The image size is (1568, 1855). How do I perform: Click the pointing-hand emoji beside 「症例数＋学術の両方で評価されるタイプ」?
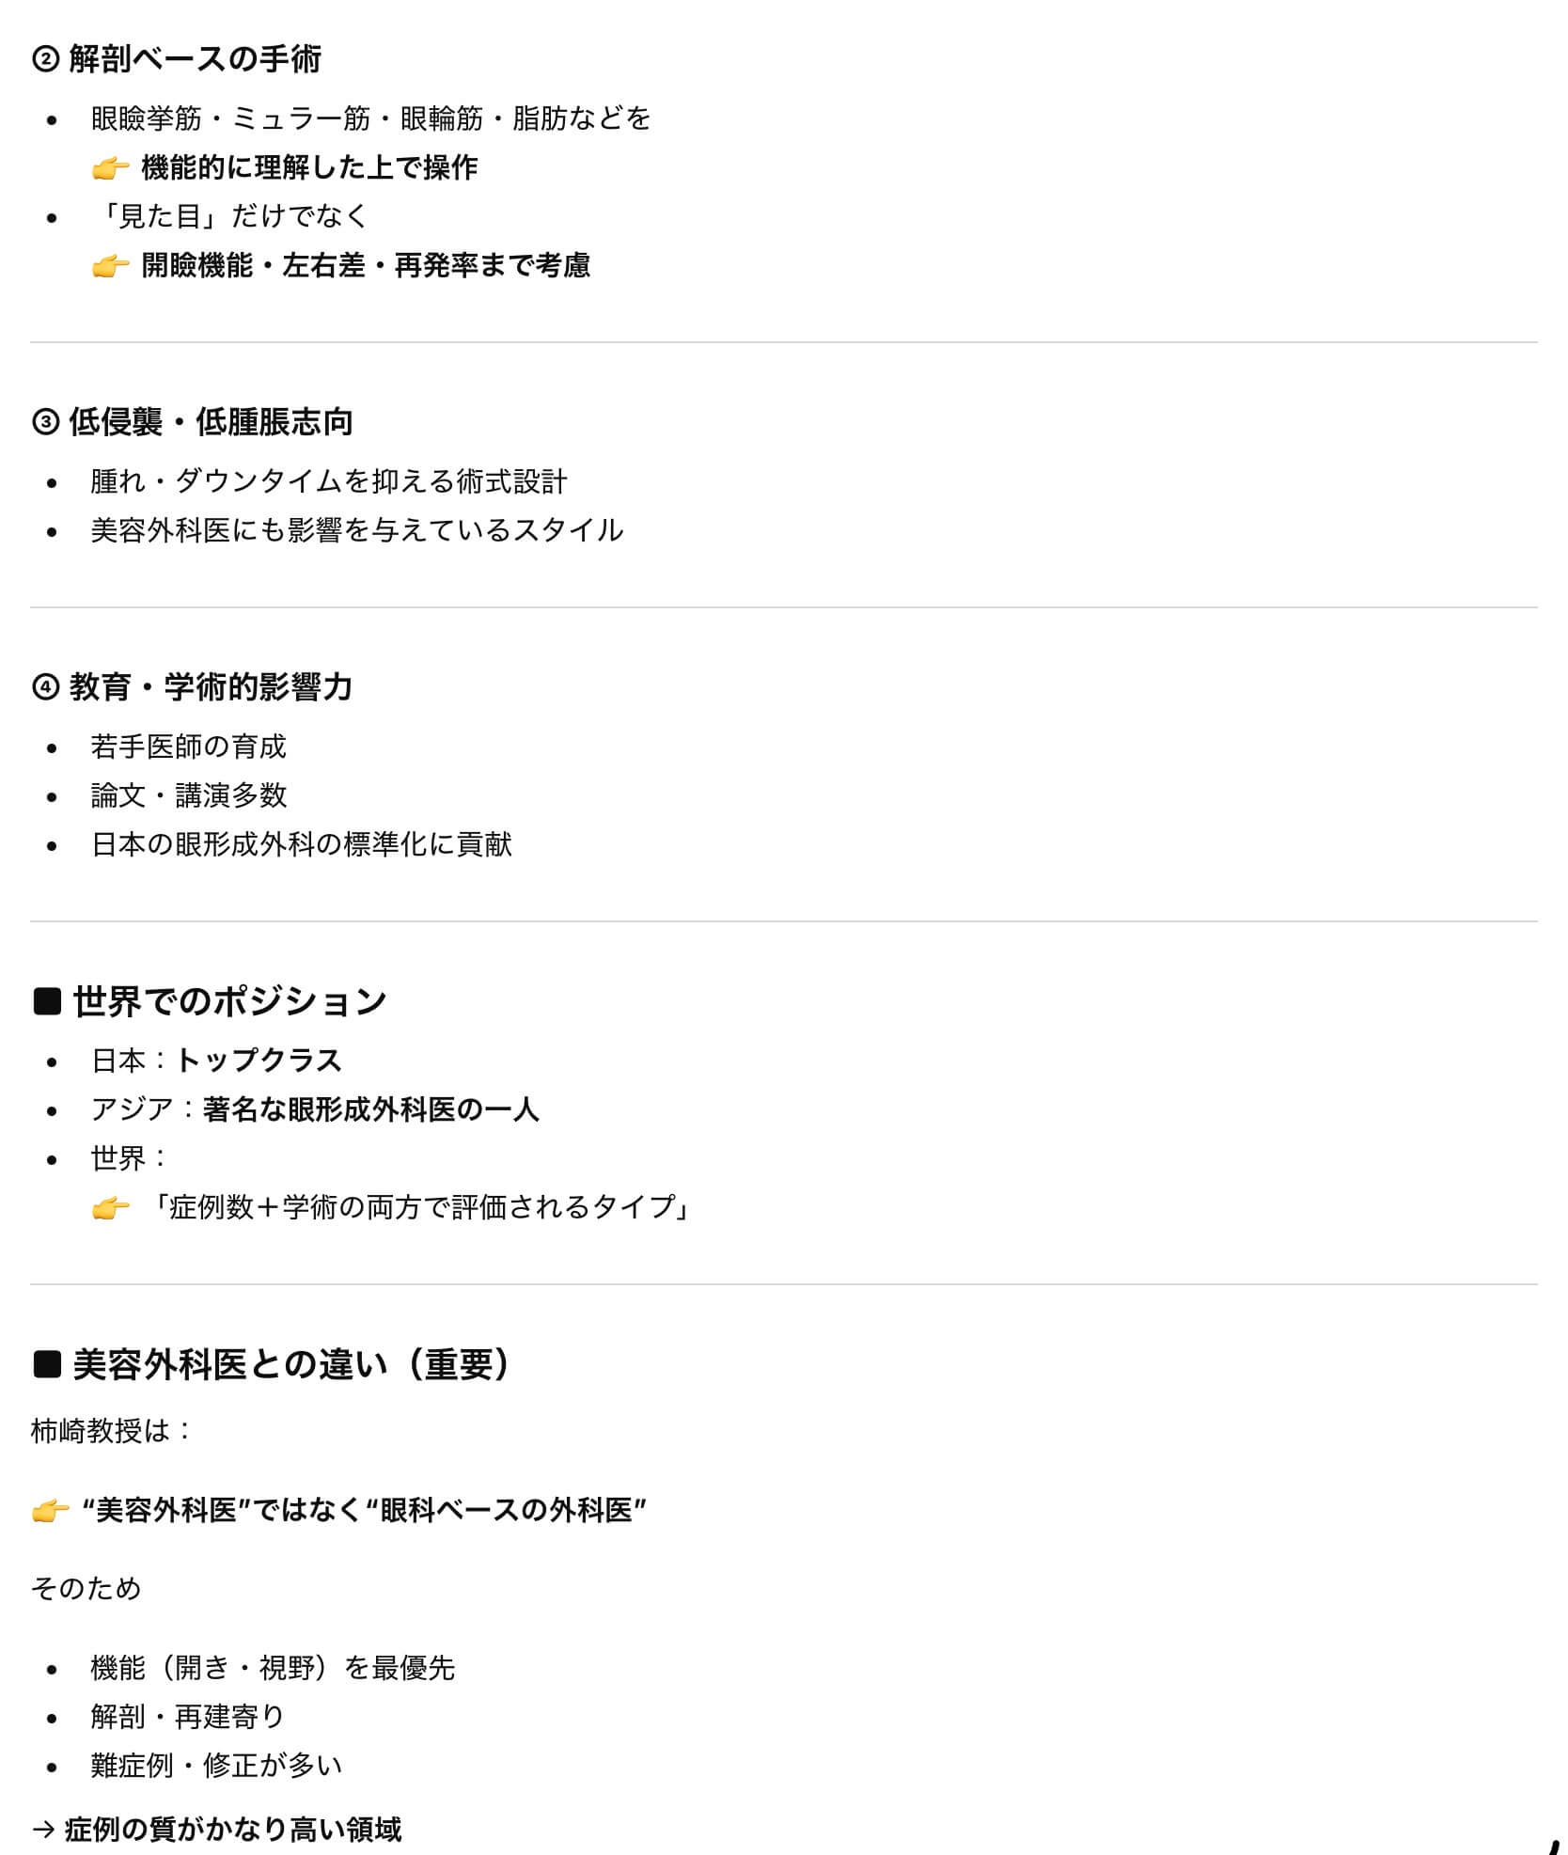point(110,1207)
